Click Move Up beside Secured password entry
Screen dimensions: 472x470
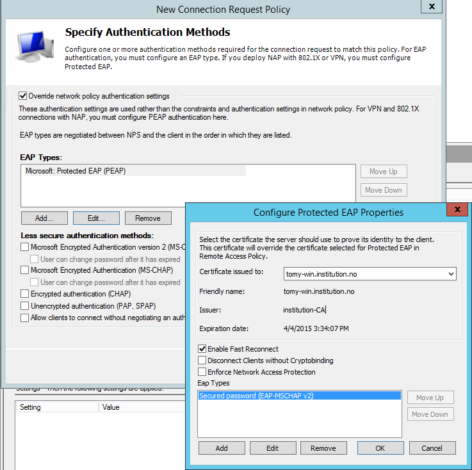click(x=430, y=398)
